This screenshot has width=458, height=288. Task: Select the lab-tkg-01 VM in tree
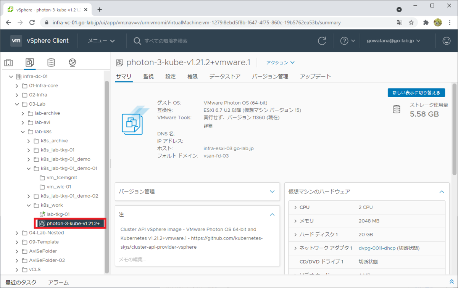(x=58, y=214)
